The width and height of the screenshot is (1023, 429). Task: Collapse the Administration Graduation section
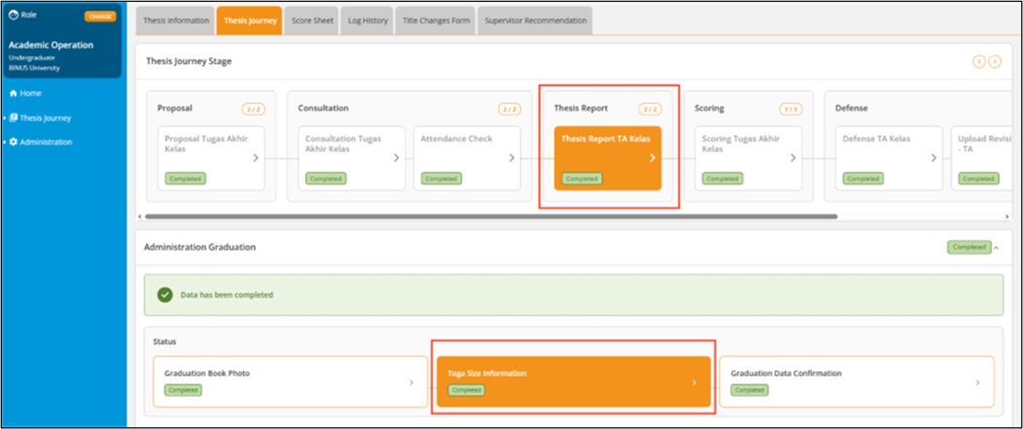(996, 247)
